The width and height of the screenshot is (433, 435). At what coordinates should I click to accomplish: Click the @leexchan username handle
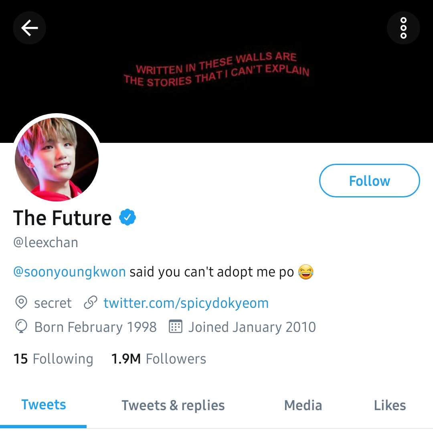[x=46, y=242]
